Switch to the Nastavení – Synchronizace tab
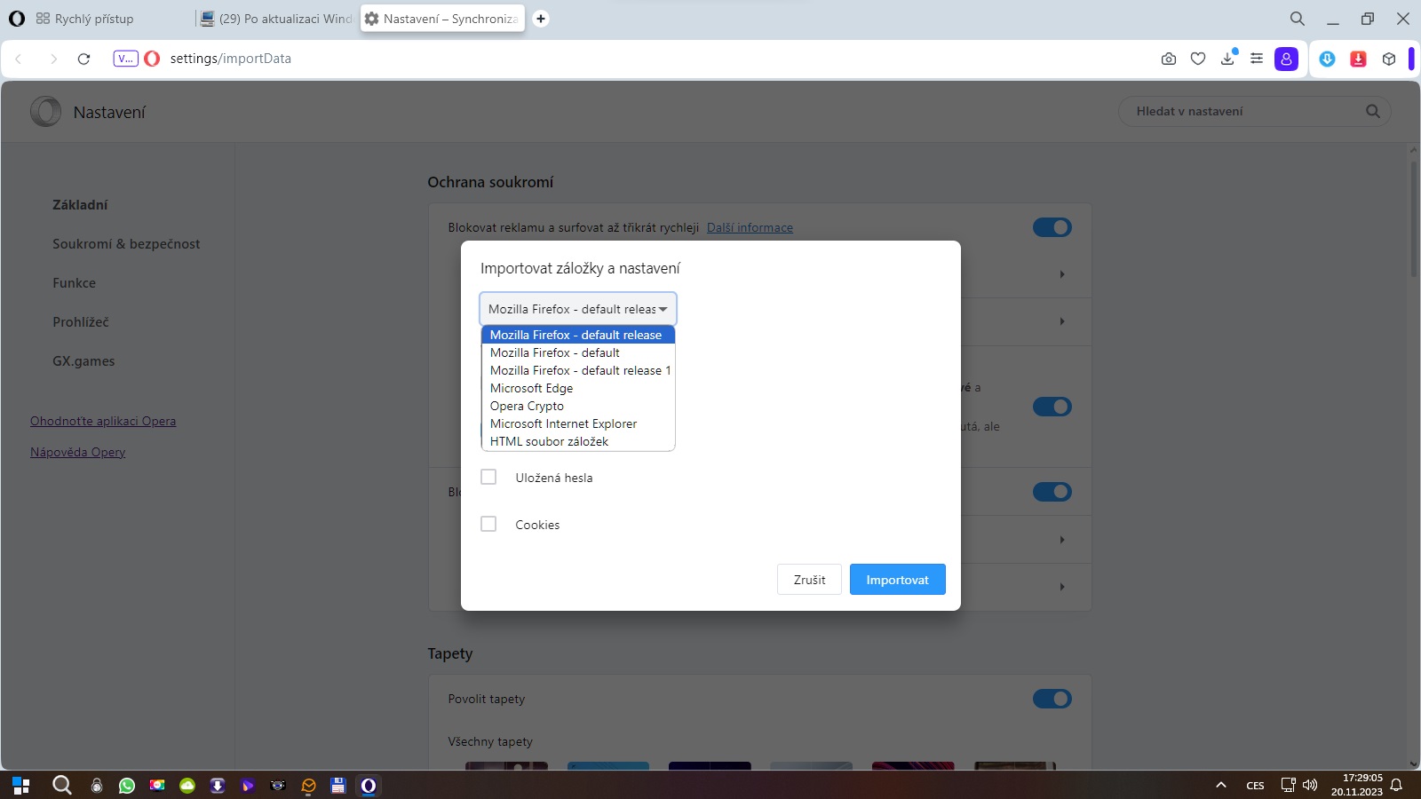Screen dimensions: 1421x799 point(442,19)
